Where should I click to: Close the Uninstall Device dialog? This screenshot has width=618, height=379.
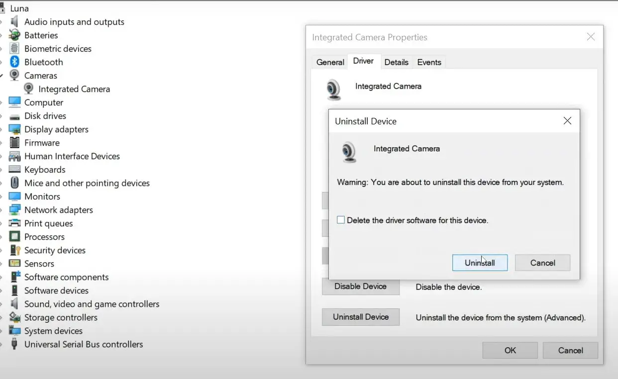[567, 121]
